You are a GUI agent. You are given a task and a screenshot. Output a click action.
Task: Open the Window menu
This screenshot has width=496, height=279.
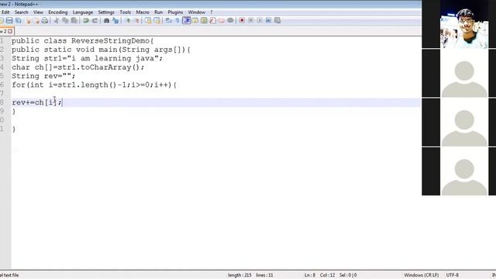click(197, 12)
